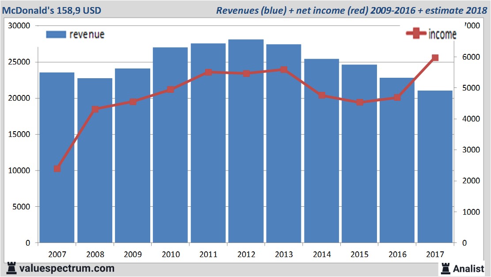Image resolution: width=491 pixels, height=277 pixels.
Task: Select the 2008 revenue bar
Action: pyautogui.click(x=95, y=160)
